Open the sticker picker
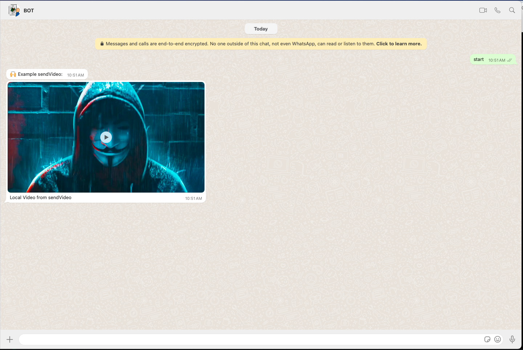Viewport: 523px width, 350px height. click(487, 339)
